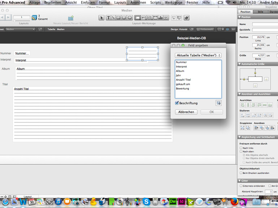278x208 pixels.
Task: Select the Text tool
Action: click(108, 18)
